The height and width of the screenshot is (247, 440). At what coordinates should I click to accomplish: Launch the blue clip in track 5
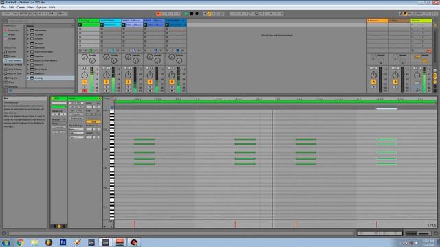167,25
